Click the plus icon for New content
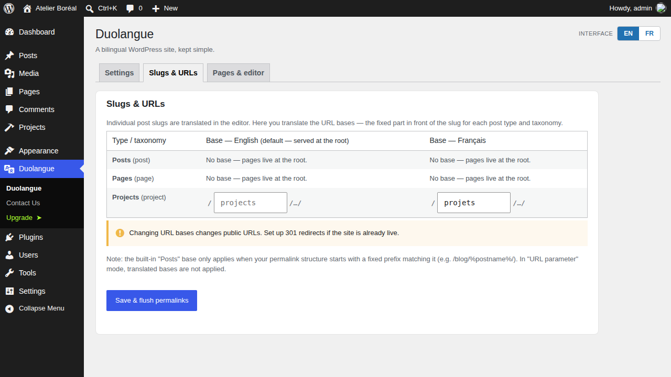 point(156,8)
